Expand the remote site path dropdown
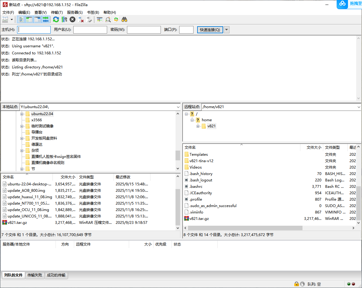 click(359, 107)
